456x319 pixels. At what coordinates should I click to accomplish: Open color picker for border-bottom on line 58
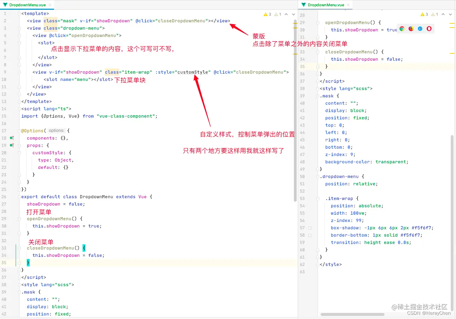310,235
